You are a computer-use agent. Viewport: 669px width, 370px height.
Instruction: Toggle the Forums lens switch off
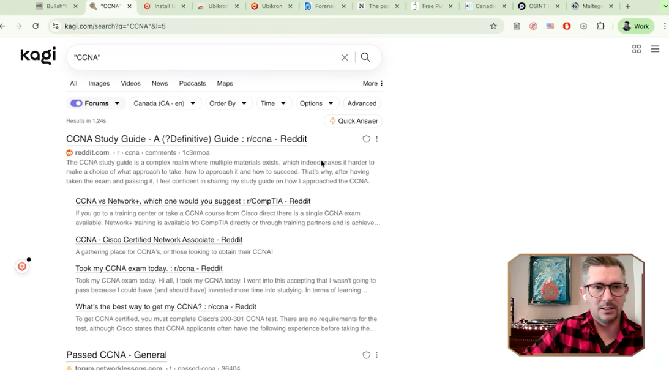coord(77,103)
